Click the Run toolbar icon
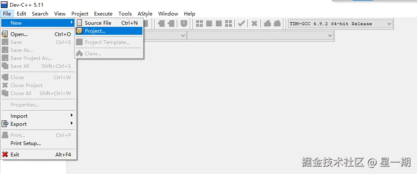 point(209,23)
